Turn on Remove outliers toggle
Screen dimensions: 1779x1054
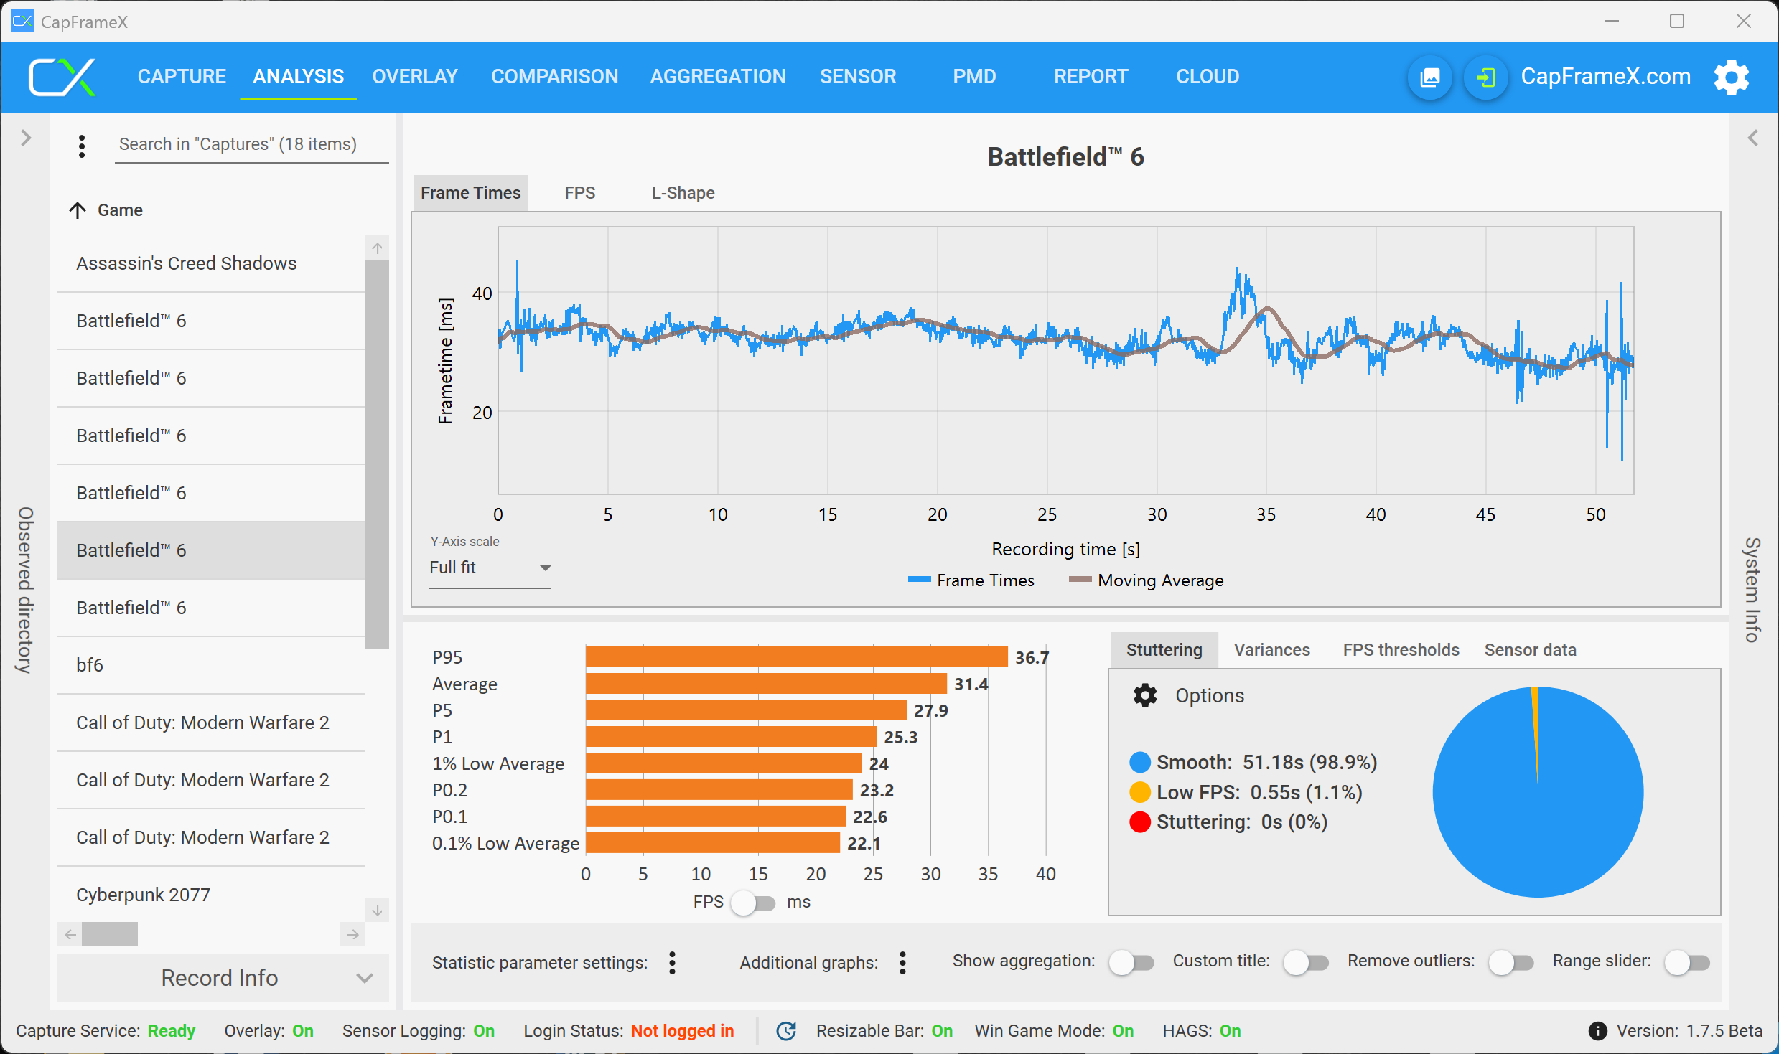pyautogui.click(x=1510, y=962)
